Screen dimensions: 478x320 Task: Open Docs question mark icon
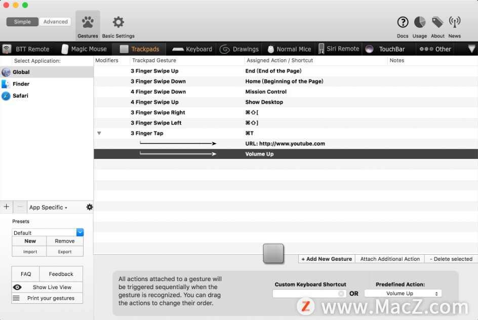(403, 22)
